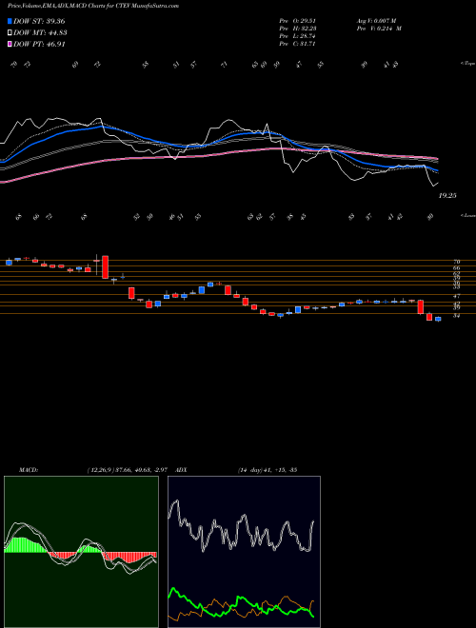
Task: Click the tall red candle at far left peak
Action: click(x=105, y=267)
